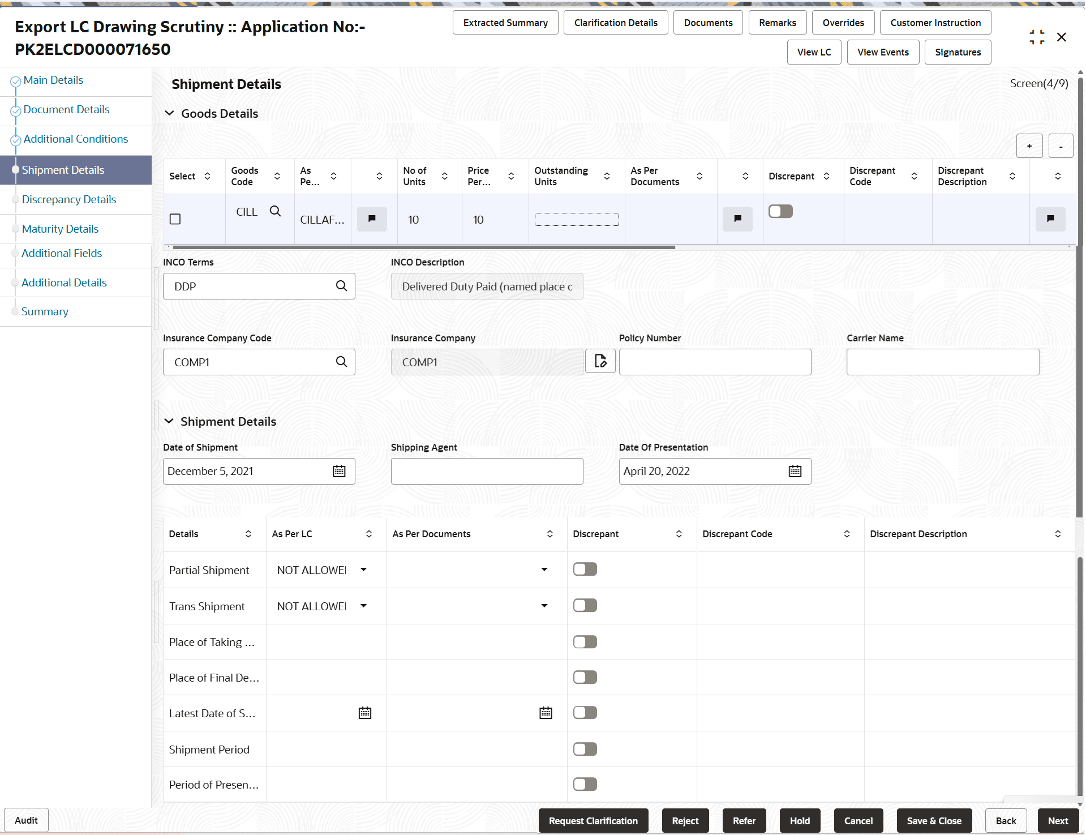The height and width of the screenshot is (835, 1086).
Task: Open the Date Of Presentation calendar picker
Action: [x=795, y=471]
